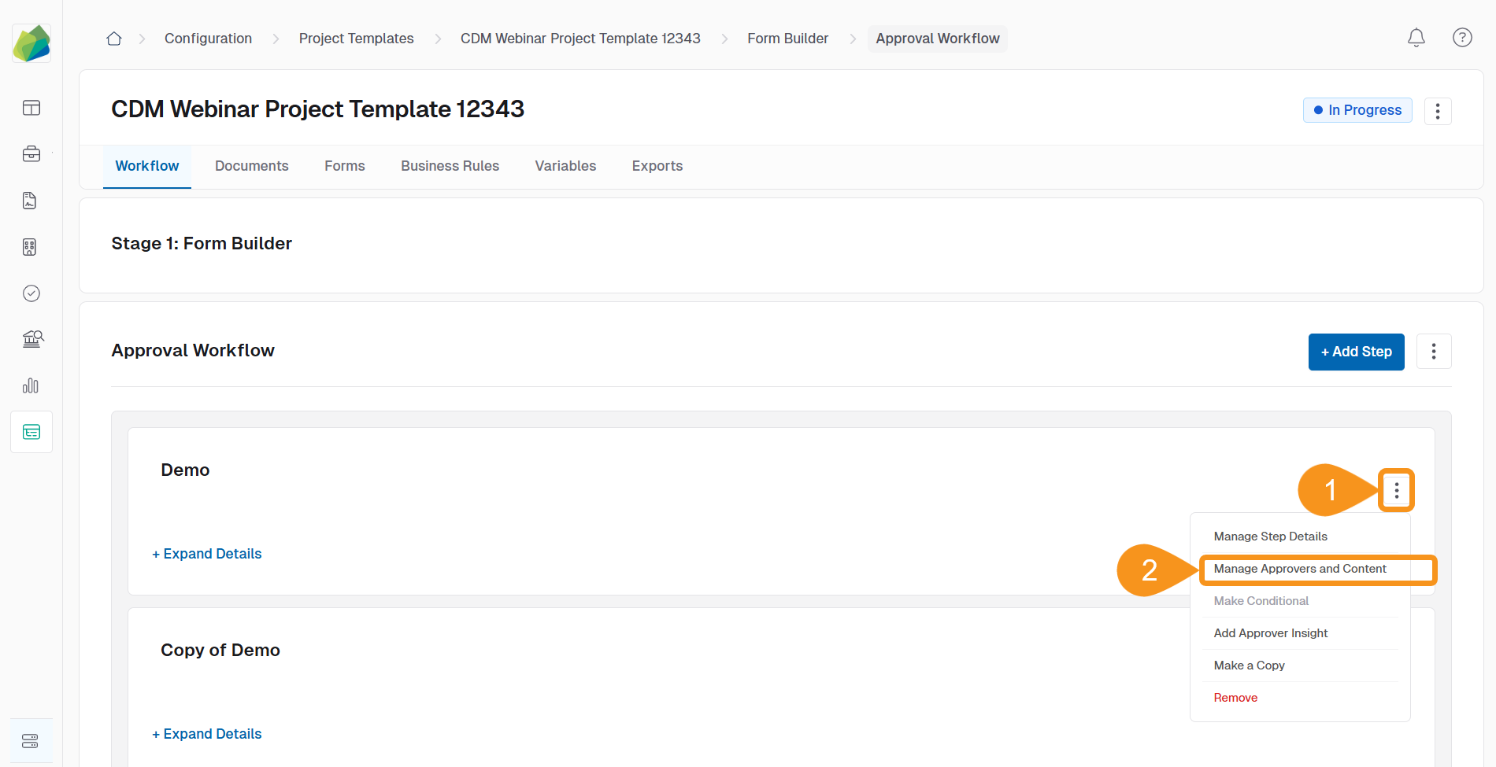The width and height of the screenshot is (1496, 767).
Task: Open the audit search icon in sidebar
Action: click(31, 339)
